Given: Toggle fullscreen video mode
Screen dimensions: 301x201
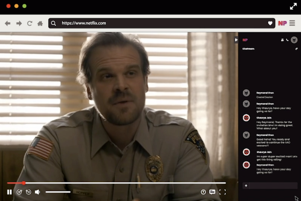Looking at the screenshot, I should [x=222, y=192].
